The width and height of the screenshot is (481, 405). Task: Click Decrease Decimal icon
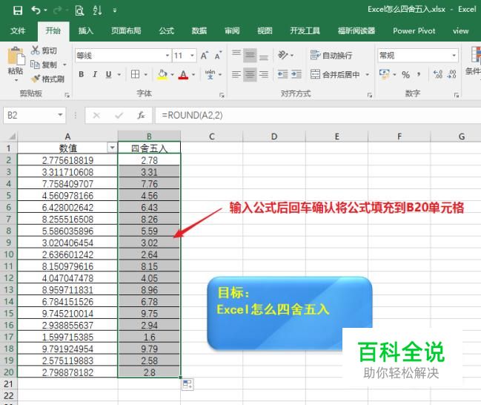pos(452,74)
